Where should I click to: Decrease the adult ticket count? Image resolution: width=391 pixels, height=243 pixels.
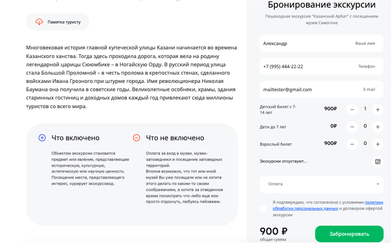(x=352, y=144)
